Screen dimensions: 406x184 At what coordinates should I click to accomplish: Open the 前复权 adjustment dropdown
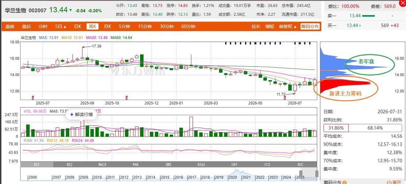(288, 26)
